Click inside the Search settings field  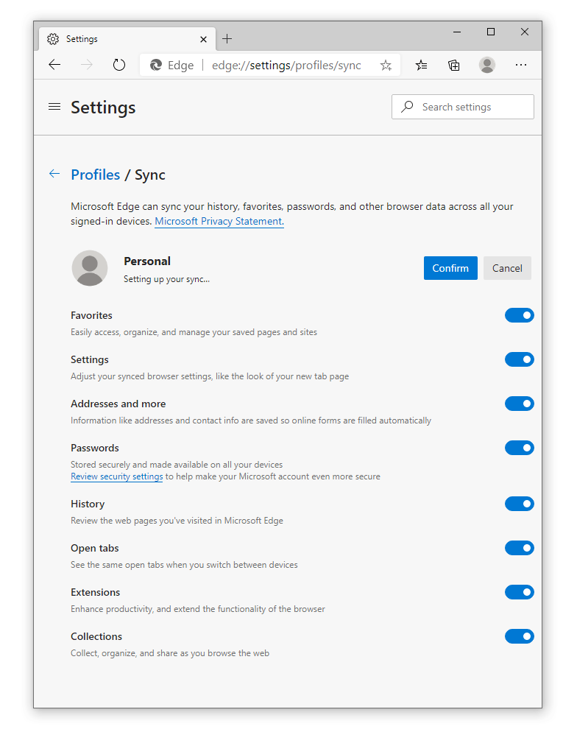[x=462, y=106]
